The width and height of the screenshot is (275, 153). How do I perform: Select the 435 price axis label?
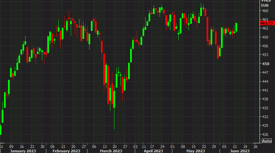265,108
